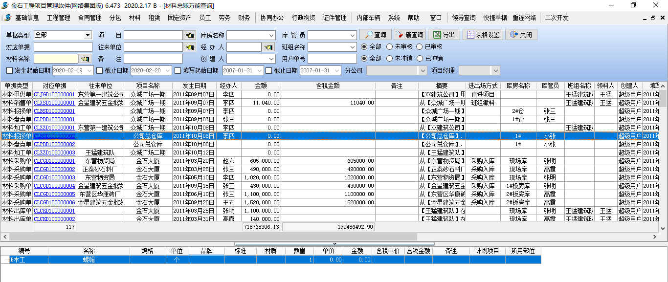668x282 pixels.
Task: Select the 未审核 radio option
Action: [389, 47]
